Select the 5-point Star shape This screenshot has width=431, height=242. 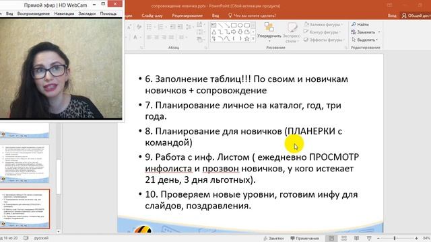[x=247, y=39]
